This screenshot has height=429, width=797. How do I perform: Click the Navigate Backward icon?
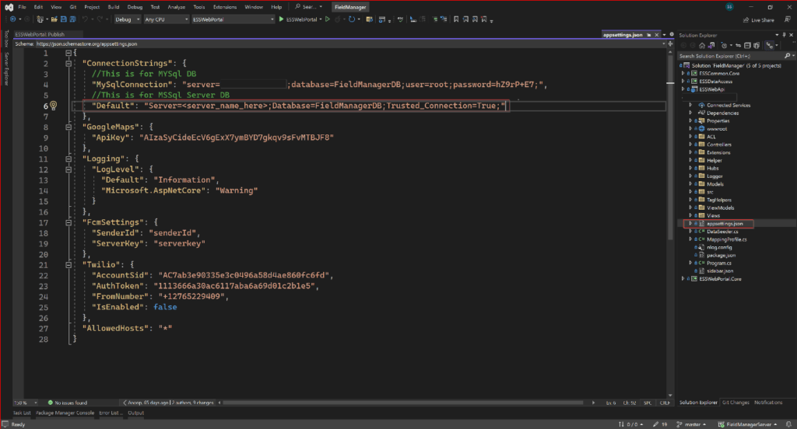point(12,19)
